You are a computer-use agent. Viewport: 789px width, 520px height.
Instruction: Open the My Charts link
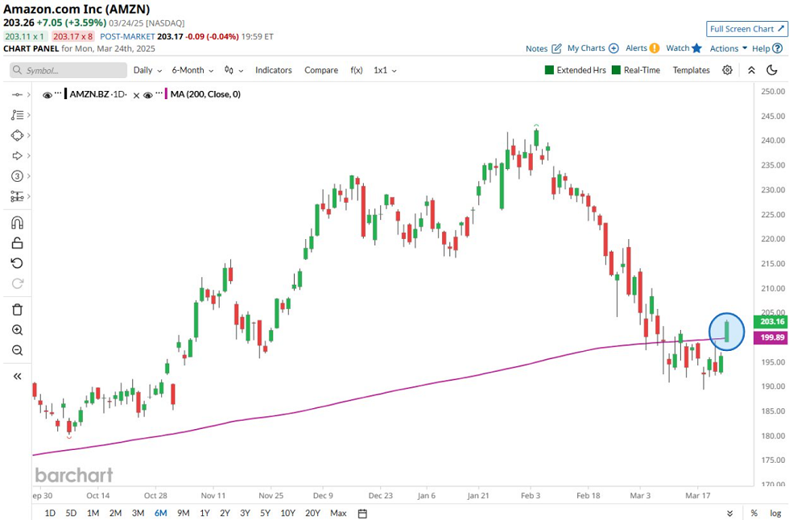tap(593, 48)
